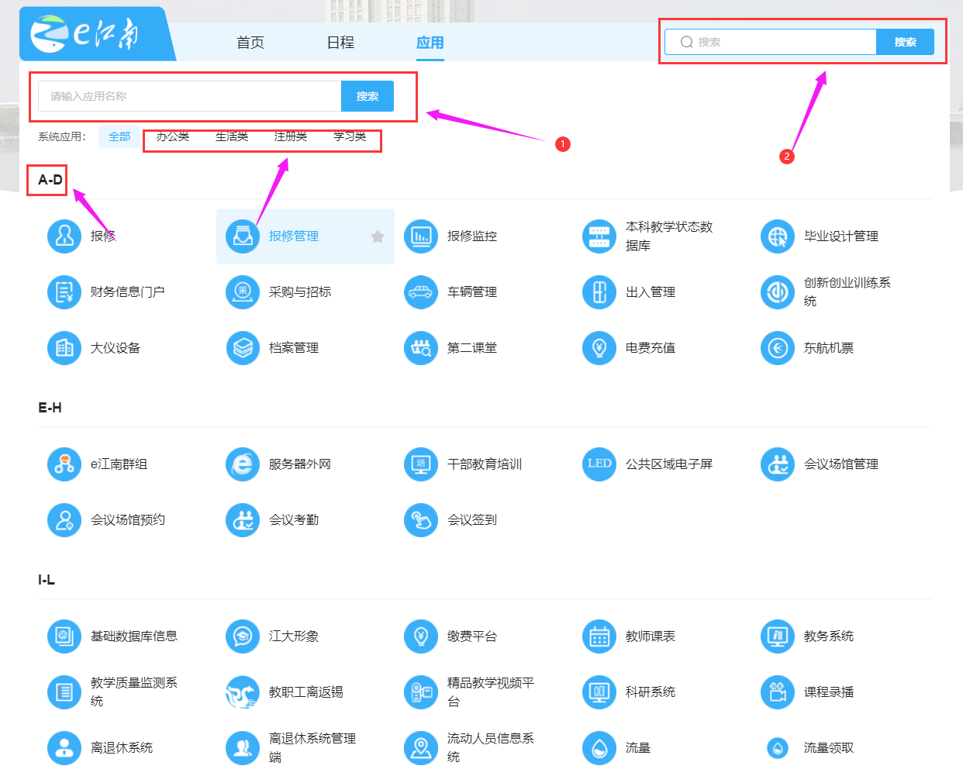This screenshot has height=783, width=963.
Task: Open the 会议场馆管理 icon
Action: (778, 464)
